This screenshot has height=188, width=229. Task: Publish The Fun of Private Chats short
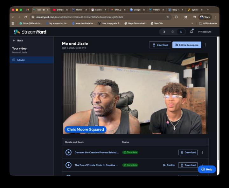pos(169,165)
